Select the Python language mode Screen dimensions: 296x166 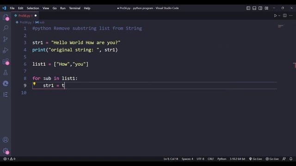222,159
